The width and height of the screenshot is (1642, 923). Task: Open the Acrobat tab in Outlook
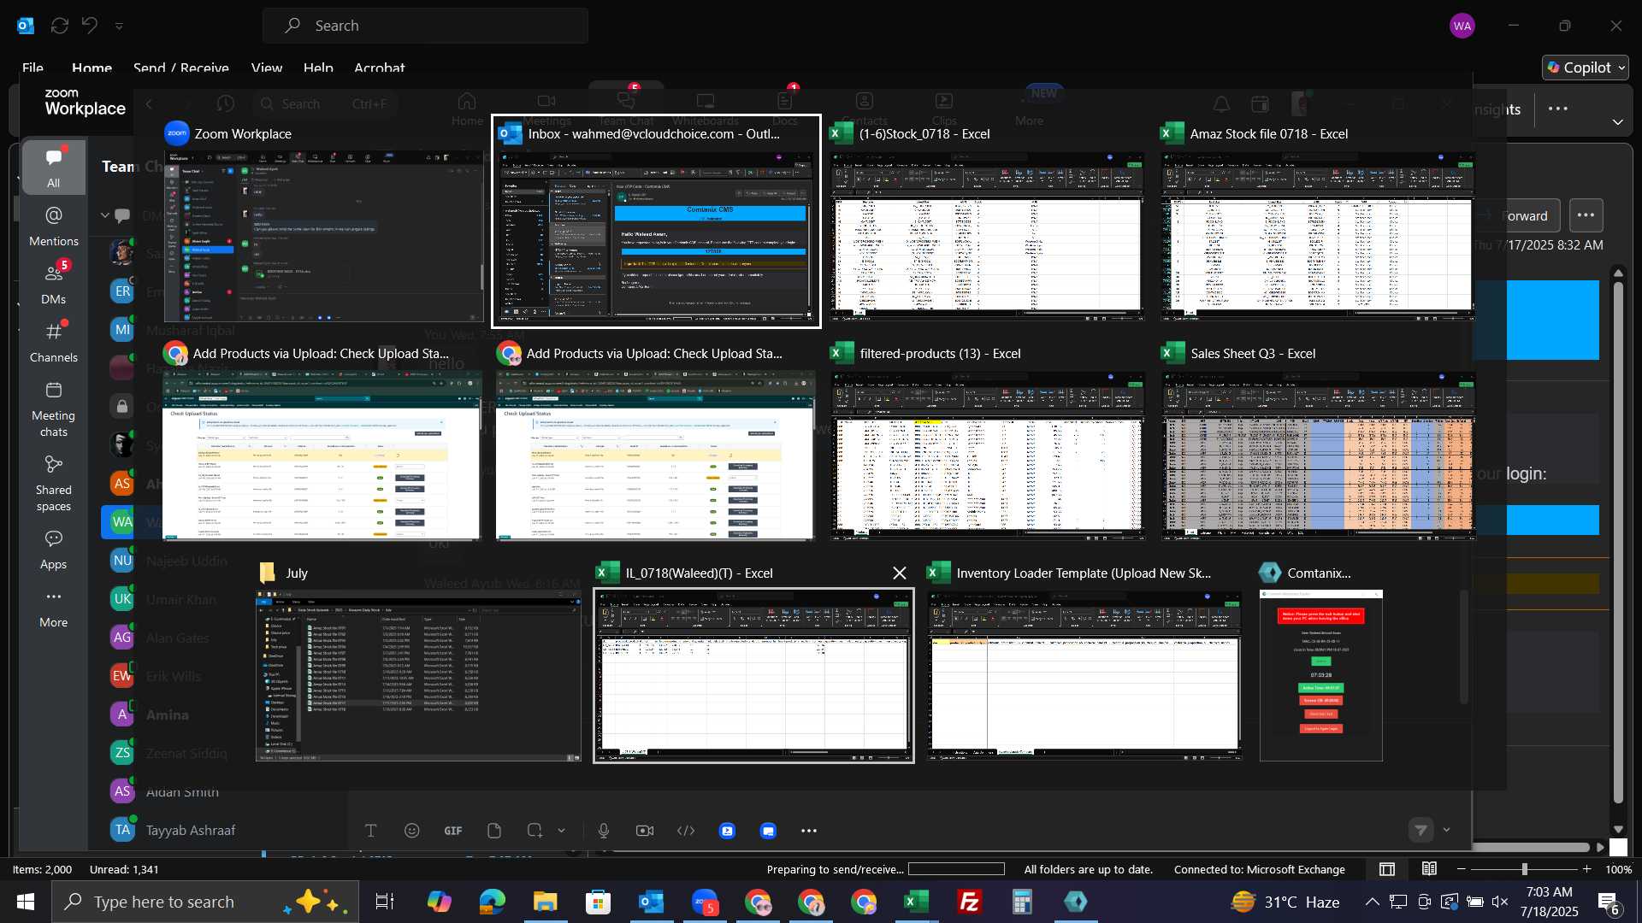tap(380, 68)
